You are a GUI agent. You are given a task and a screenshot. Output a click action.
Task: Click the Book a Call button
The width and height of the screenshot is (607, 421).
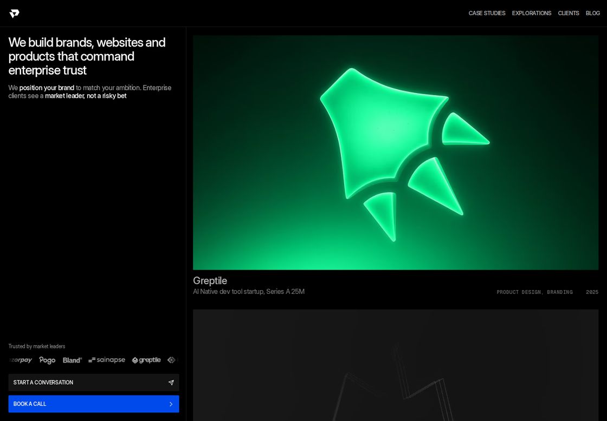click(94, 404)
